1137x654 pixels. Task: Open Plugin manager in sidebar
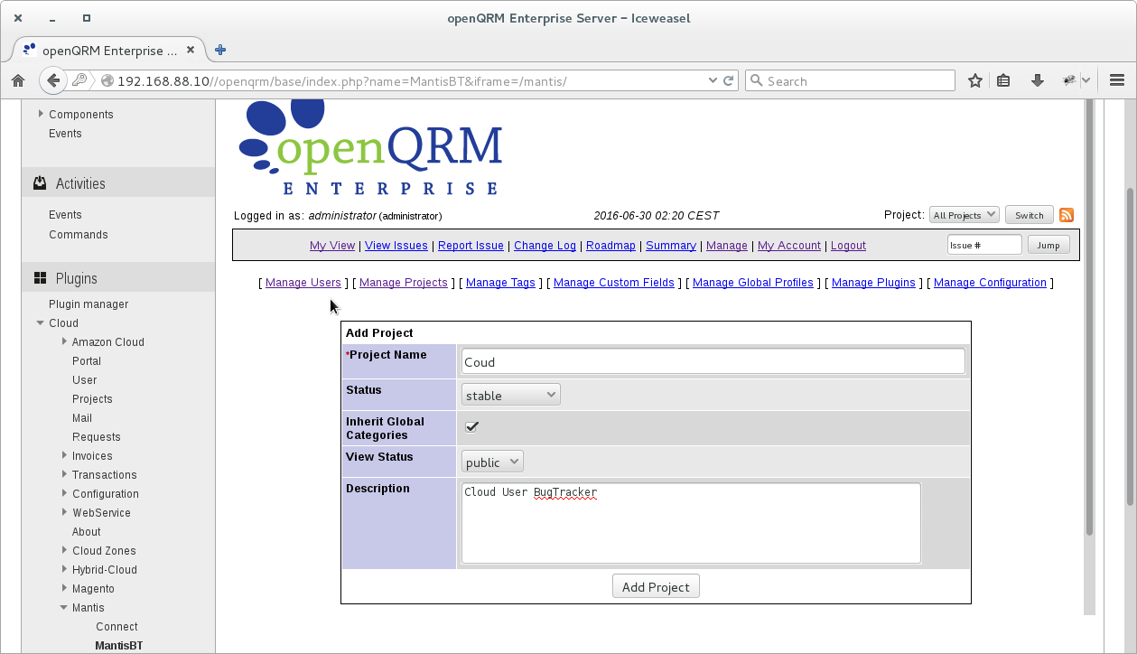(x=89, y=304)
